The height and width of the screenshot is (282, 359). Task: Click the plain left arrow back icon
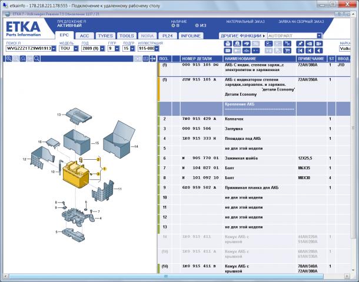click(318, 51)
